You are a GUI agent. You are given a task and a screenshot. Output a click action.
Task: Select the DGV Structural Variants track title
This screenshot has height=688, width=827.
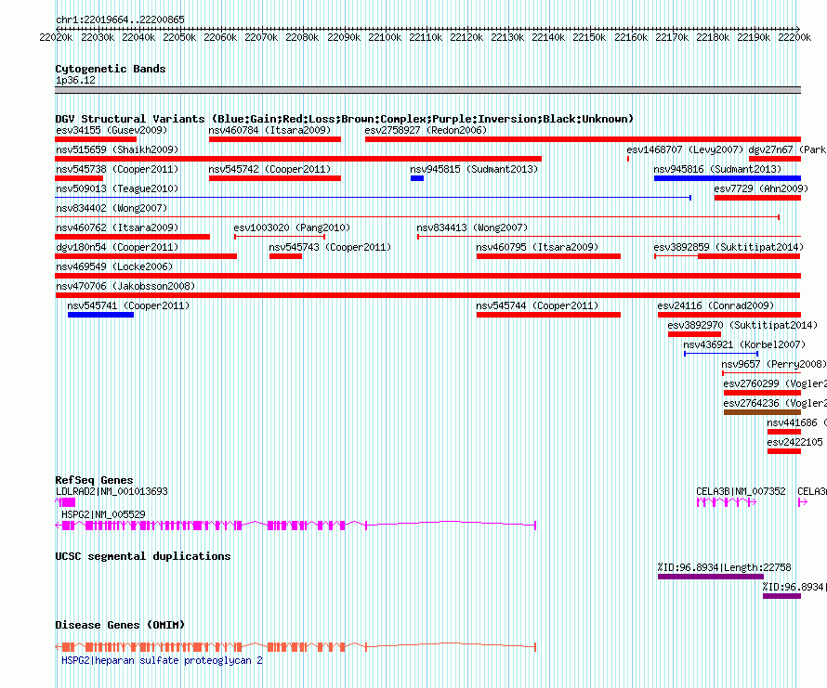tap(344, 119)
